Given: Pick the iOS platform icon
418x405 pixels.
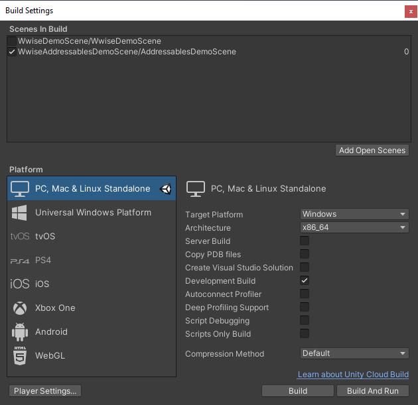Looking at the screenshot, I should [20, 284].
